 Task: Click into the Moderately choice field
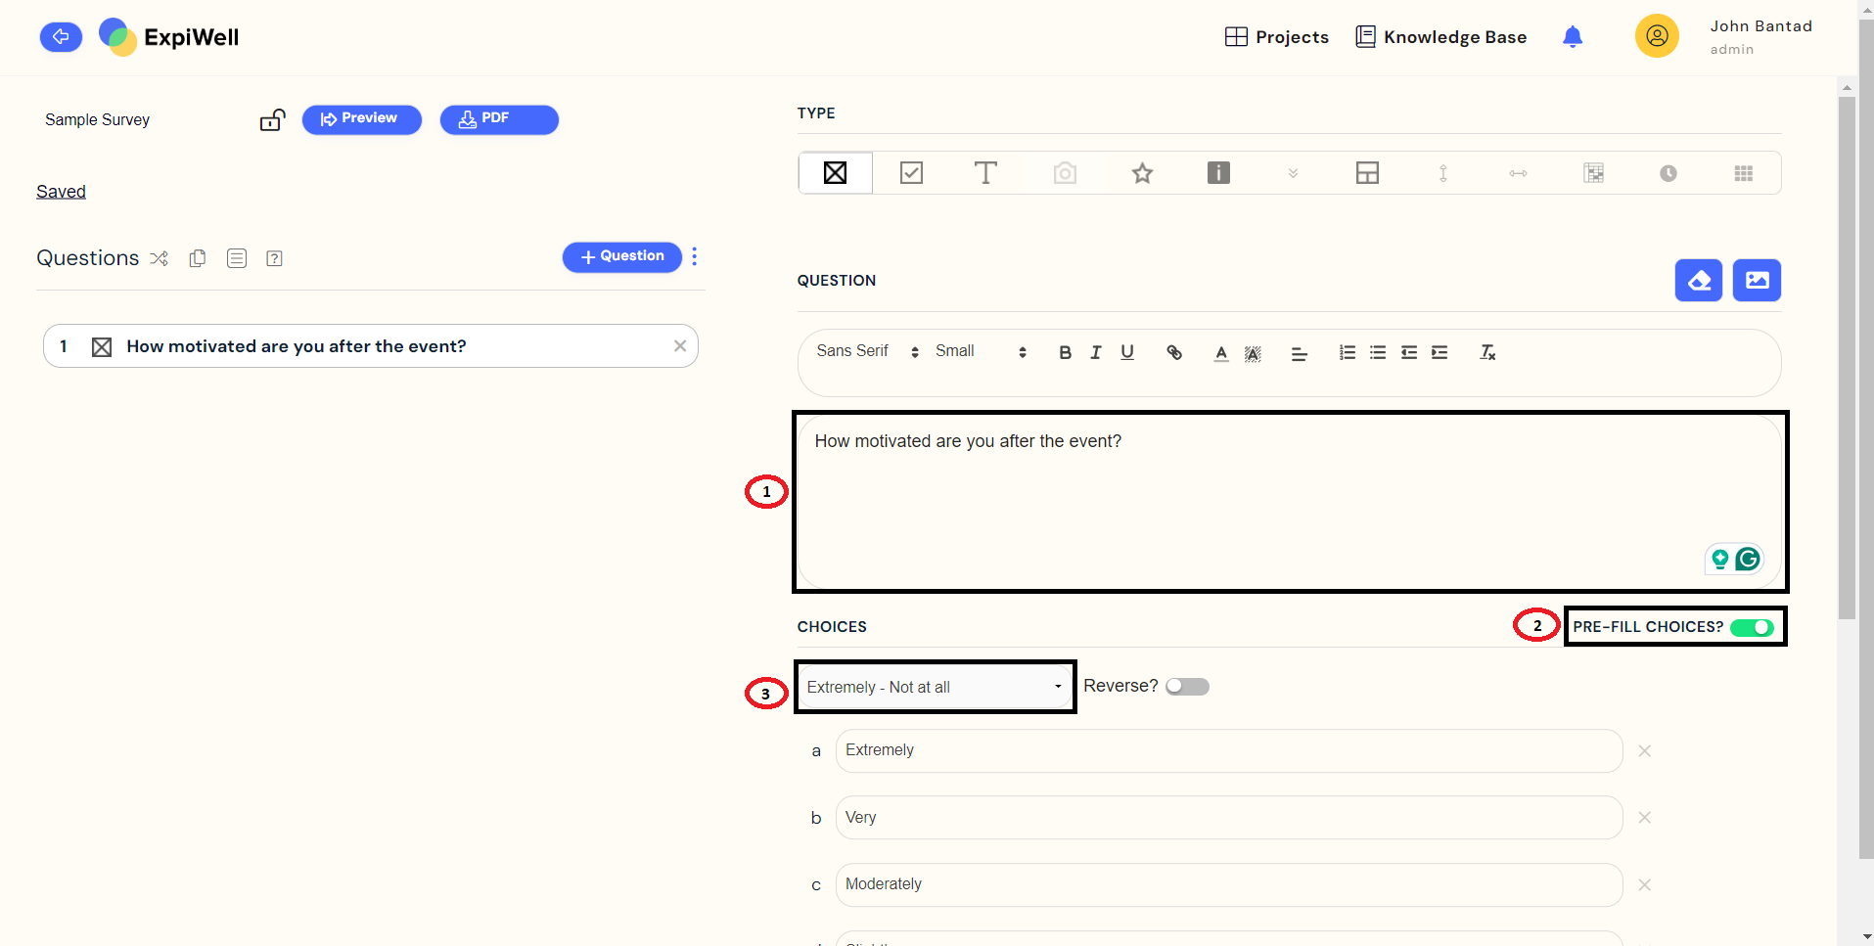click(1228, 884)
